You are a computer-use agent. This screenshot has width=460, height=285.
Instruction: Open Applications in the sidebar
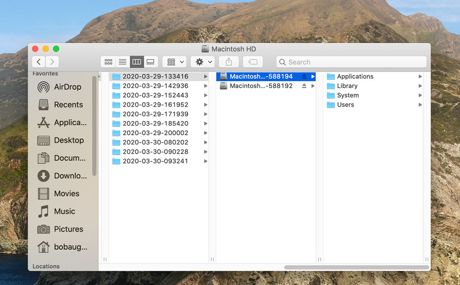(62, 123)
